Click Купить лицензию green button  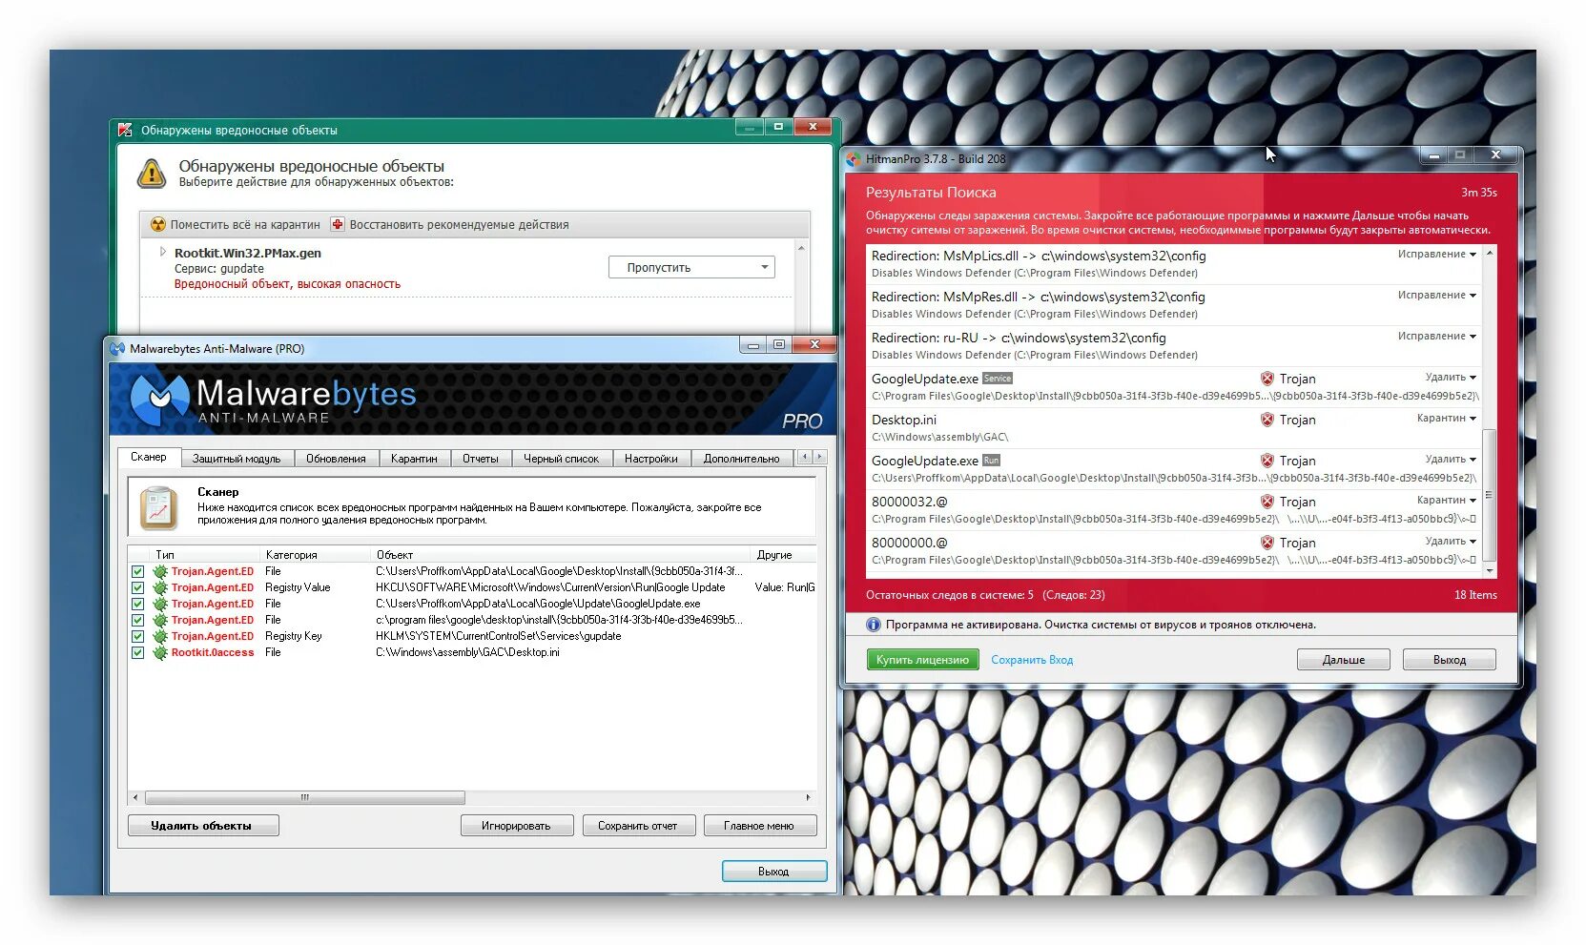point(922,660)
